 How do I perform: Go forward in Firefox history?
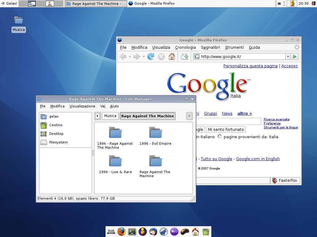click(x=137, y=57)
